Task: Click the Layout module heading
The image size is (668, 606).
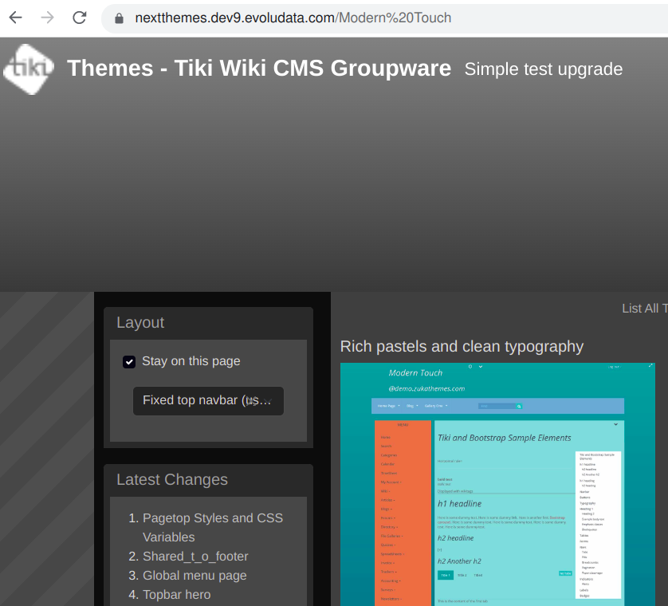Action: point(140,323)
